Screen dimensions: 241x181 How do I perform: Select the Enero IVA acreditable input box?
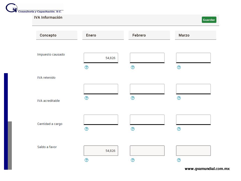[101, 120]
